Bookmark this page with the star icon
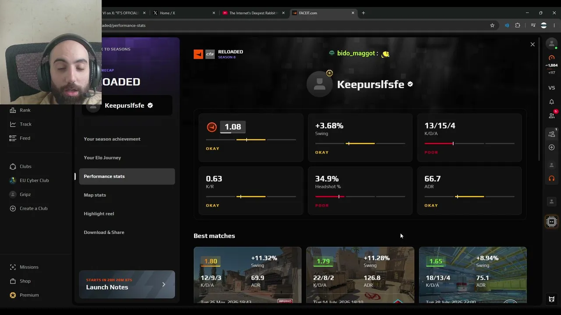Screen dimensions: 561x315 (x=492, y=25)
